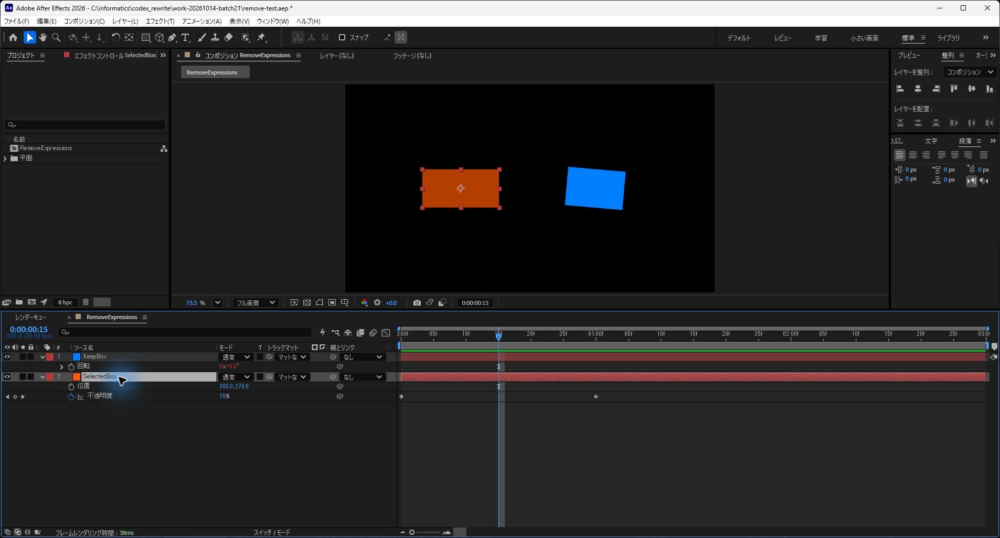This screenshot has height=538, width=1000.
Task: Select the Puppet Pin tool
Action: coord(261,37)
